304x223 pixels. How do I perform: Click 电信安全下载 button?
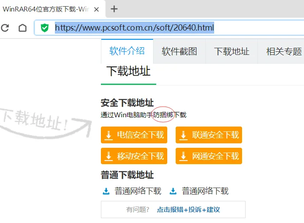(134, 135)
